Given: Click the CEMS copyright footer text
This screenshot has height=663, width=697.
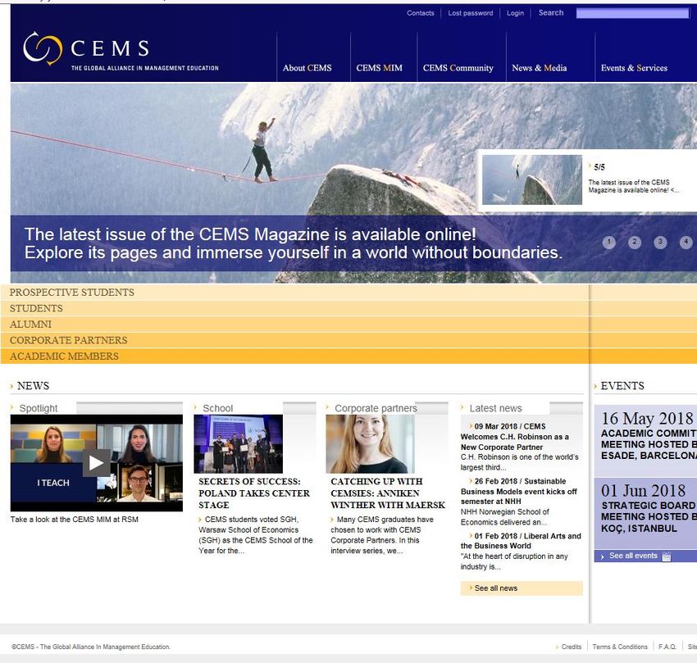Looking at the screenshot, I should tap(91, 647).
